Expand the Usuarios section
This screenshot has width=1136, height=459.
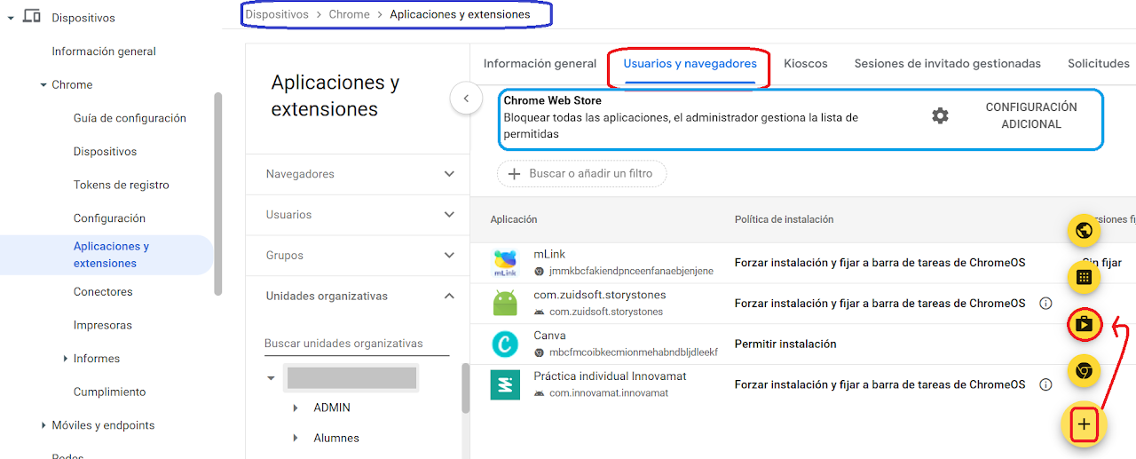coord(449,215)
